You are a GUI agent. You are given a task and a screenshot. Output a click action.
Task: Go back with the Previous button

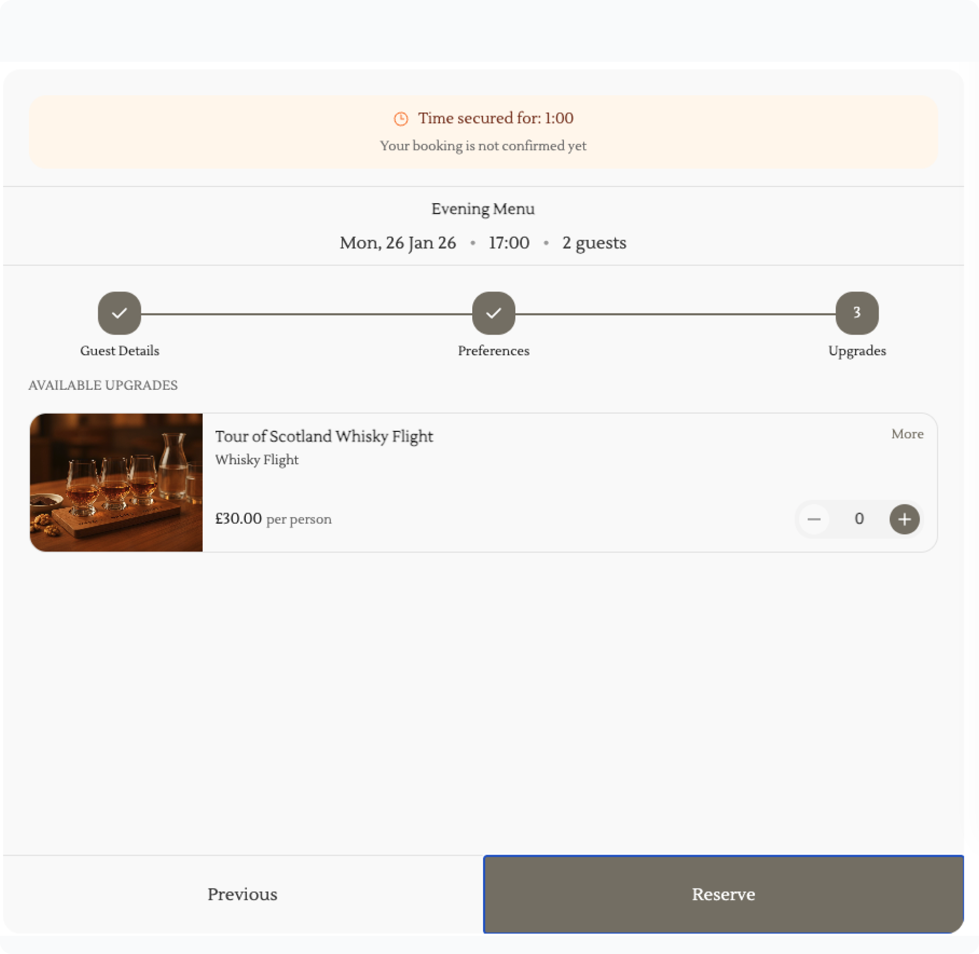coord(242,894)
